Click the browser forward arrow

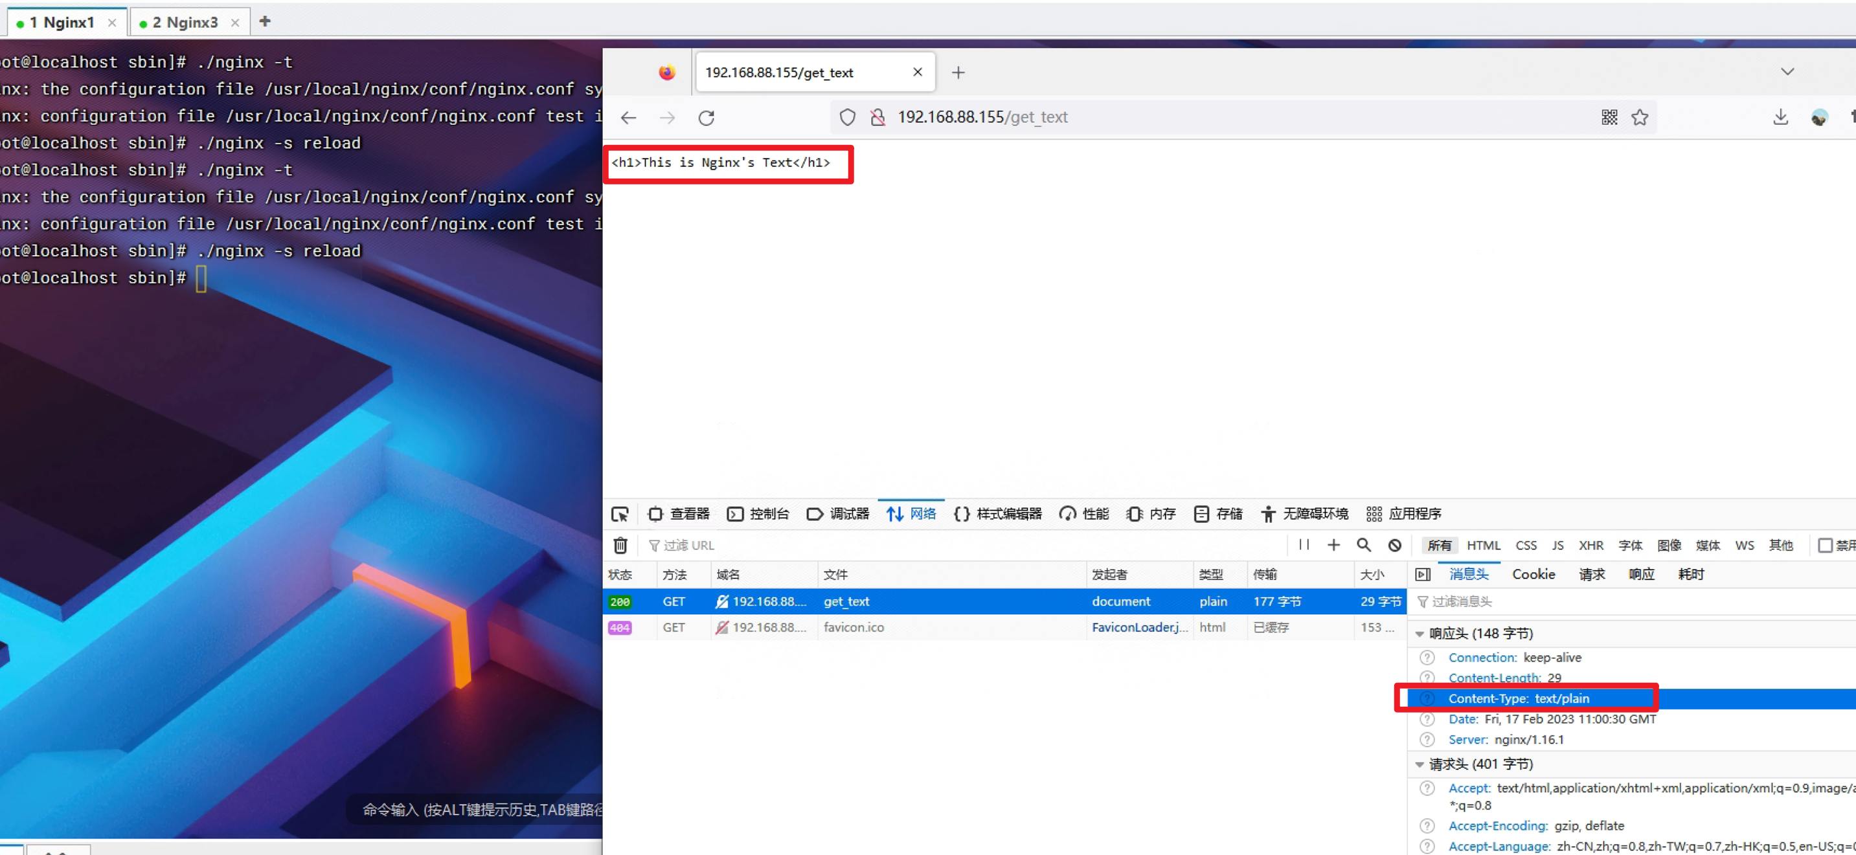click(x=667, y=117)
